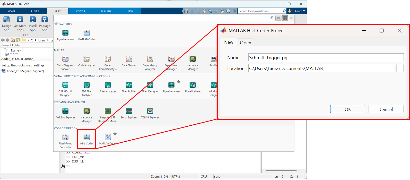This screenshot has height=180, width=410.
Task: Click the save icon in quick access toolbar
Action: click(x=186, y=11)
